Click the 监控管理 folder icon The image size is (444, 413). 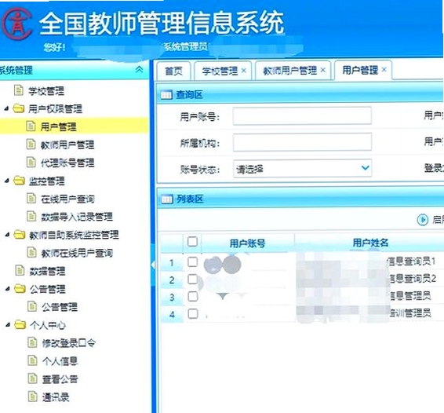[19, 181]
